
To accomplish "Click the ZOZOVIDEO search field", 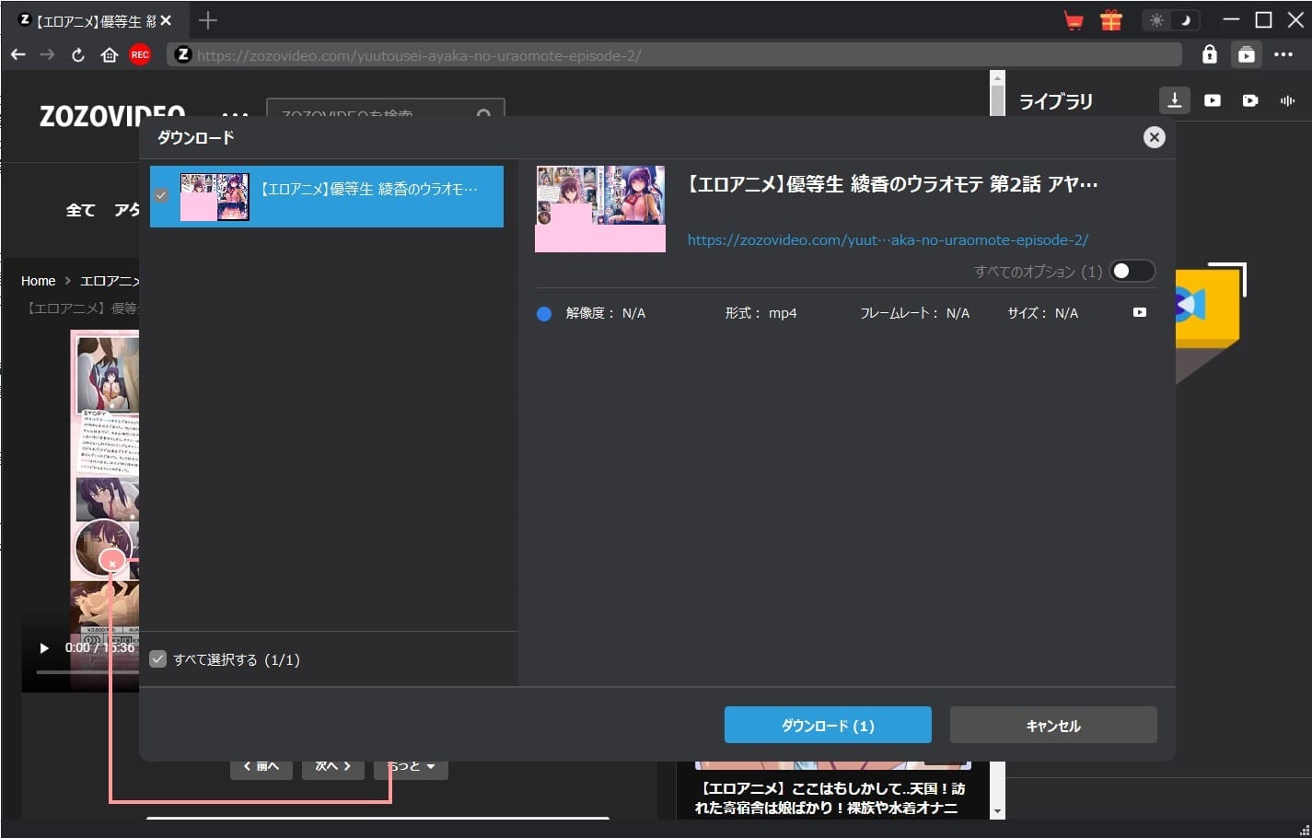I will point(385,109).
